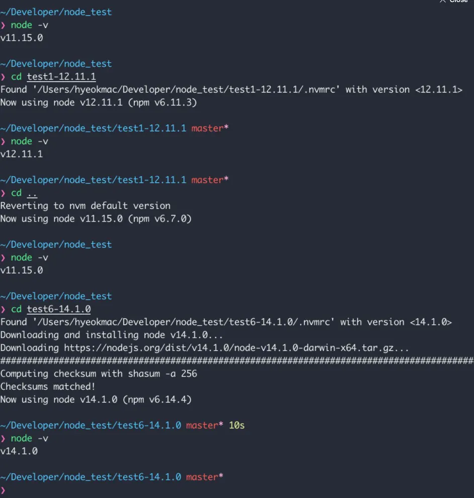Click the line mentioning version <12.11.1>

click(231, 90)
